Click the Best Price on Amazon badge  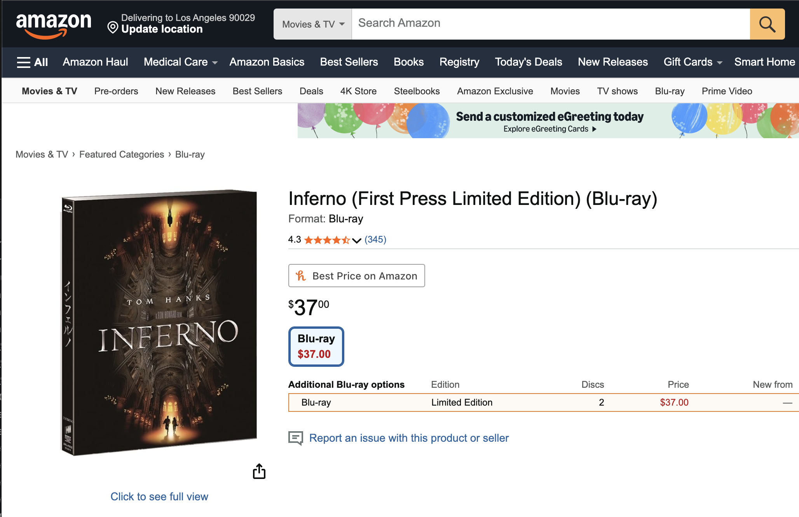tap(356, 276)
